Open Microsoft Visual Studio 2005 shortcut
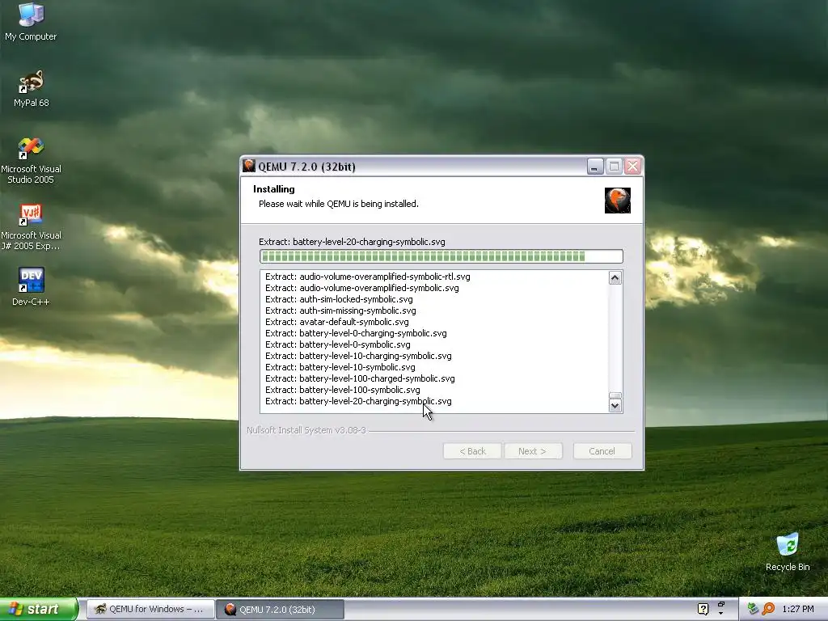Screen dimensions: 828x621 pyautogui.click(x=31, y=161)
